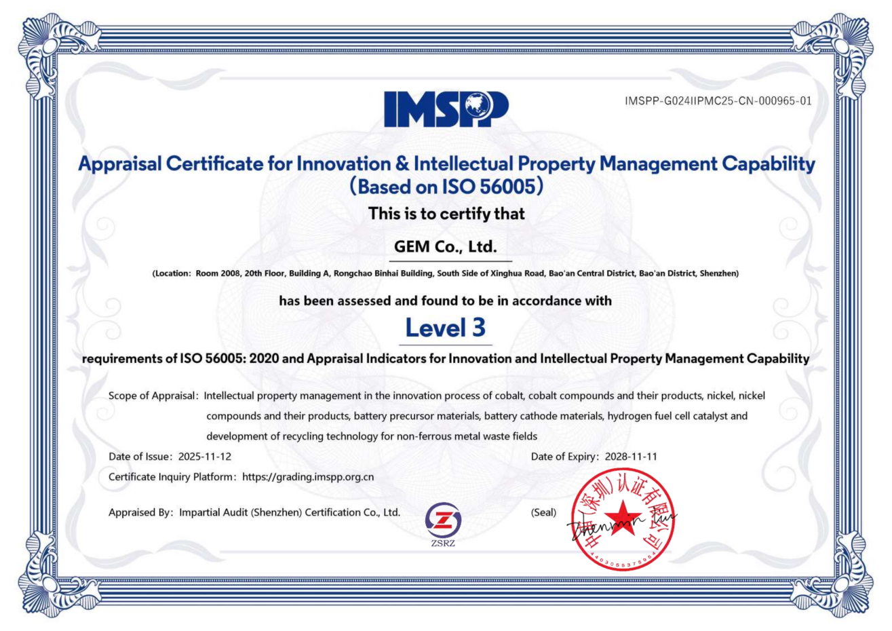Click the company Location address line
This screenshot has width=892, height=631.
[x=446, y=273]
